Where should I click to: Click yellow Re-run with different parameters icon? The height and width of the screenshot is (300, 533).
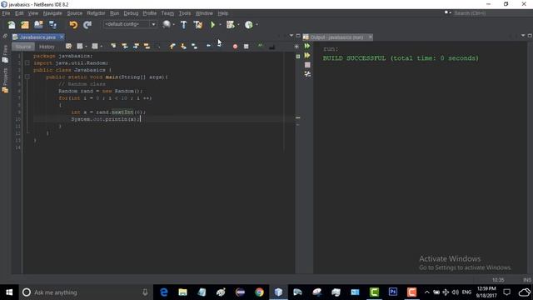[307, 55]
